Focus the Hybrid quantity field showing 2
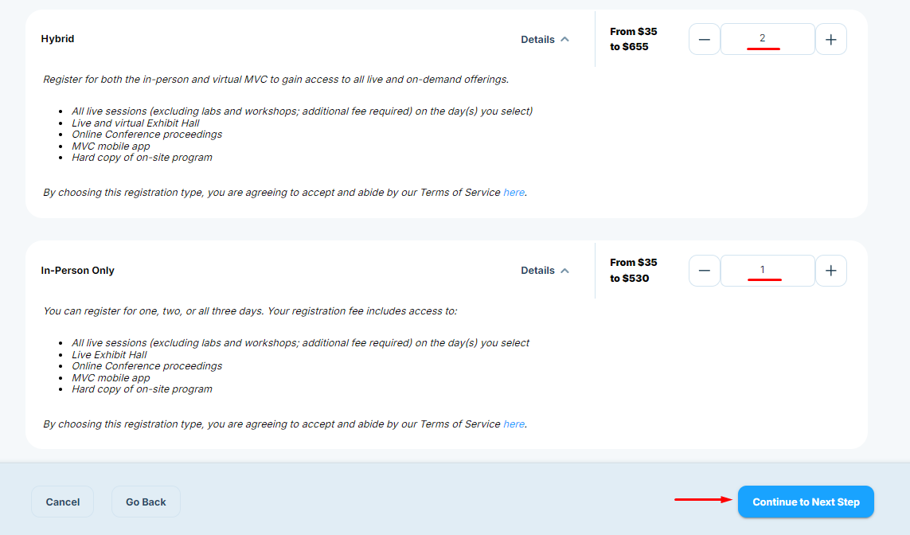 tap(767, 39)
